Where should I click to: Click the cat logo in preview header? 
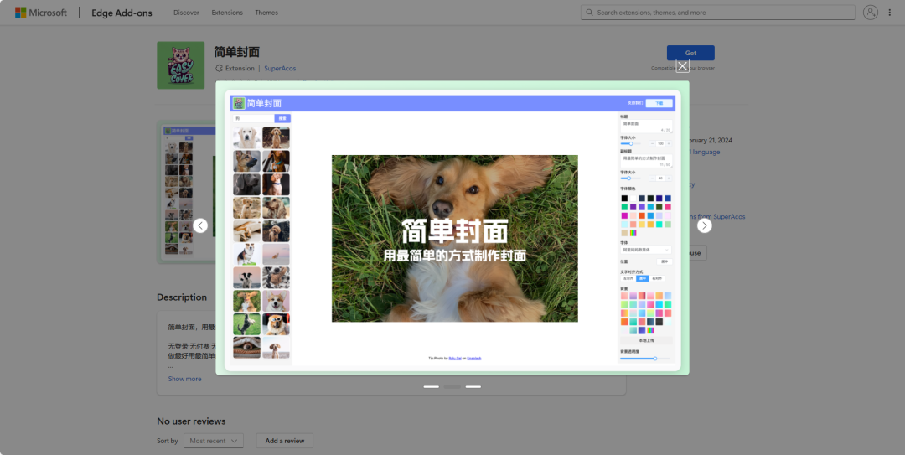(239, 103)
